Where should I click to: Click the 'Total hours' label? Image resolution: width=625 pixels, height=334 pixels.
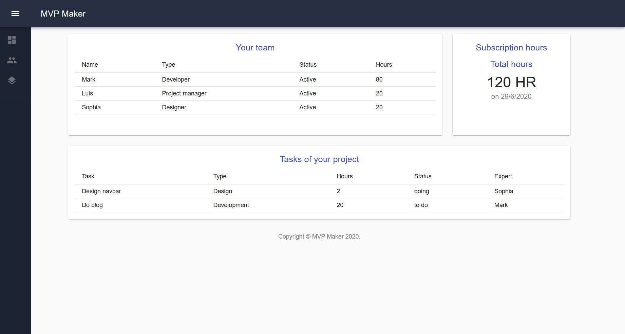[511, 64]
